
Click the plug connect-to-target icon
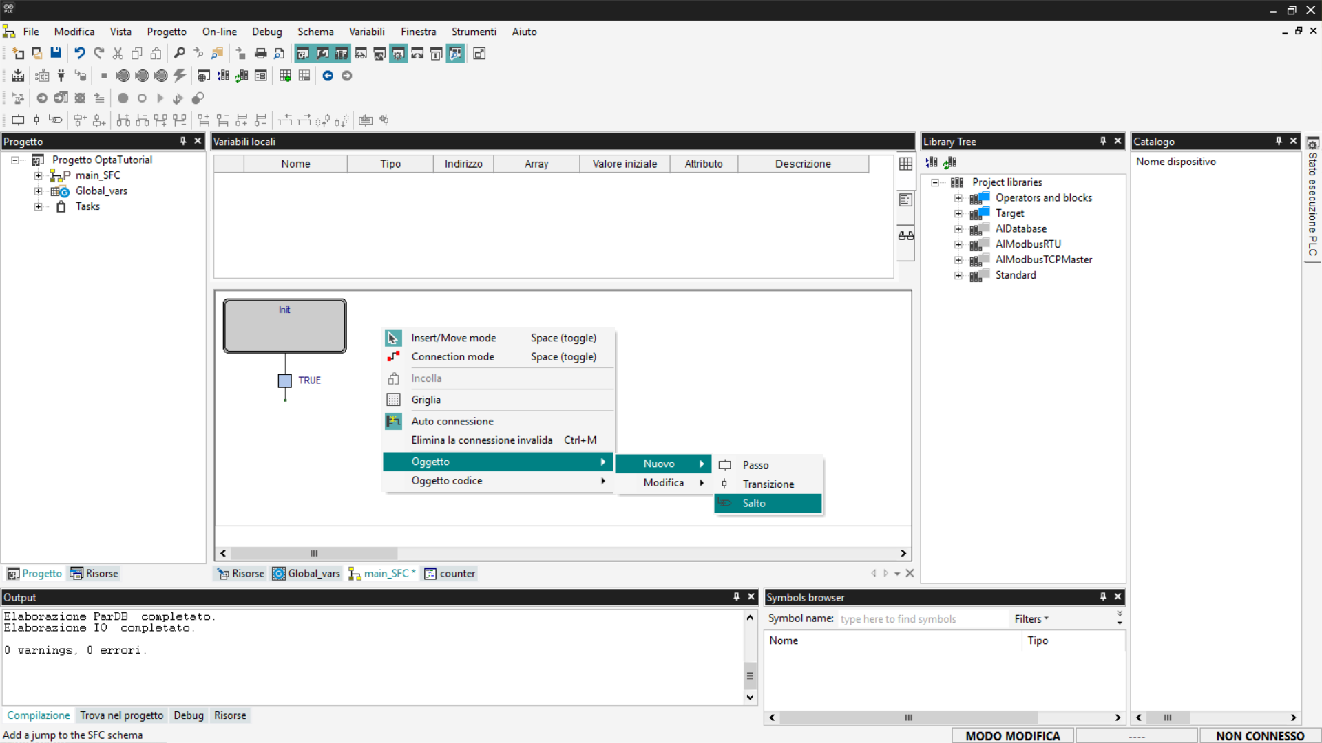61,76
